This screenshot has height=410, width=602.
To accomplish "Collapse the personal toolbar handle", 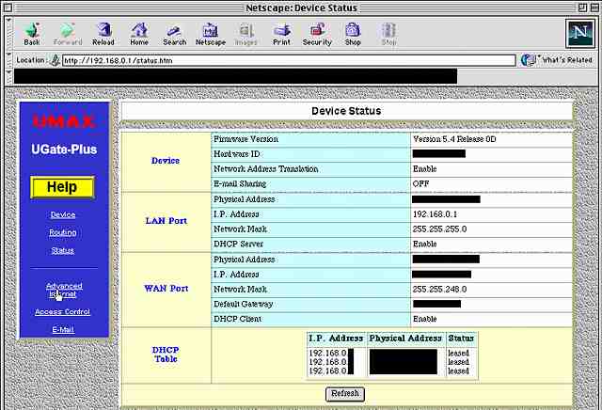I will click(8, 76).
